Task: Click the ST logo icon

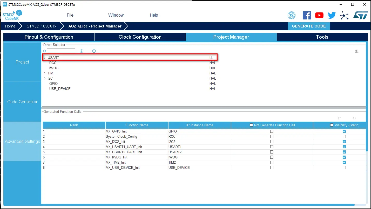Action: click(361, 15)
